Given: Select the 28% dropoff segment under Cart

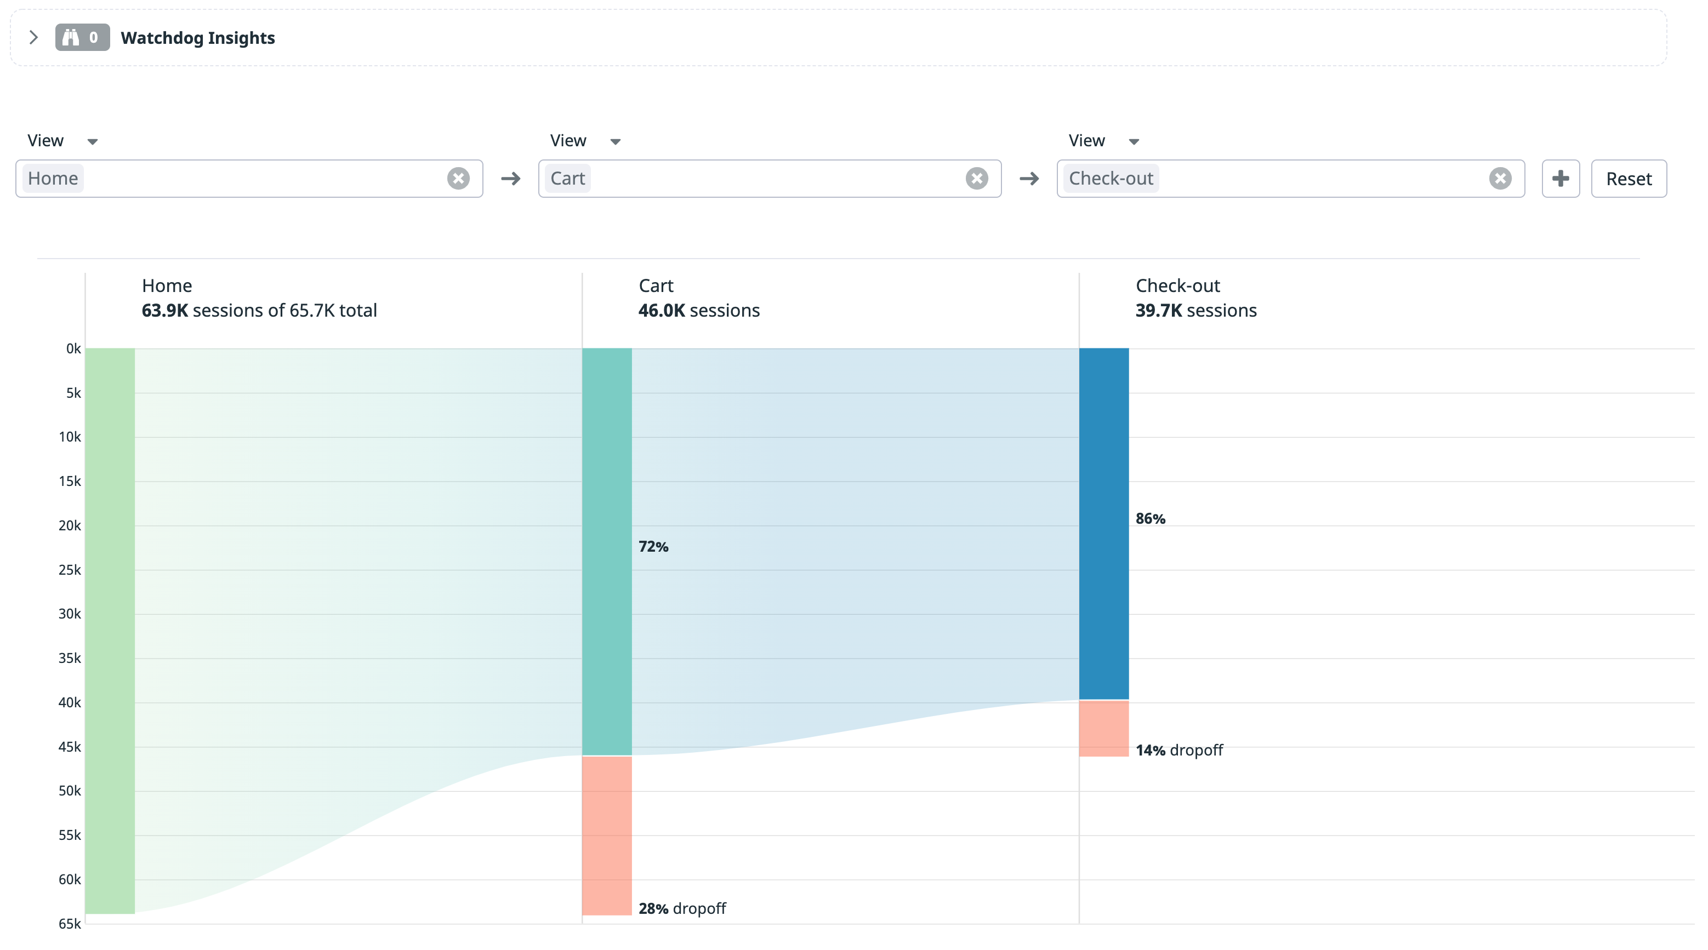Looking at the screenshot, I should point(607,835).
